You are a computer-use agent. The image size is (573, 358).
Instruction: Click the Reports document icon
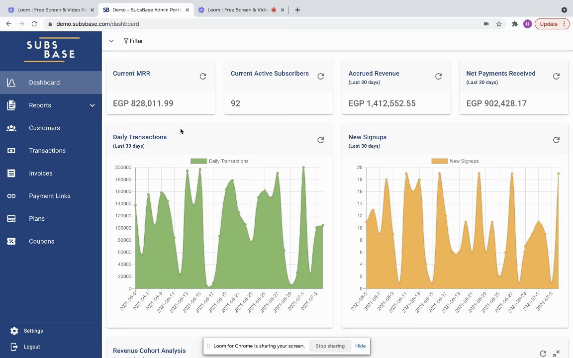click(x=11, y=105)
